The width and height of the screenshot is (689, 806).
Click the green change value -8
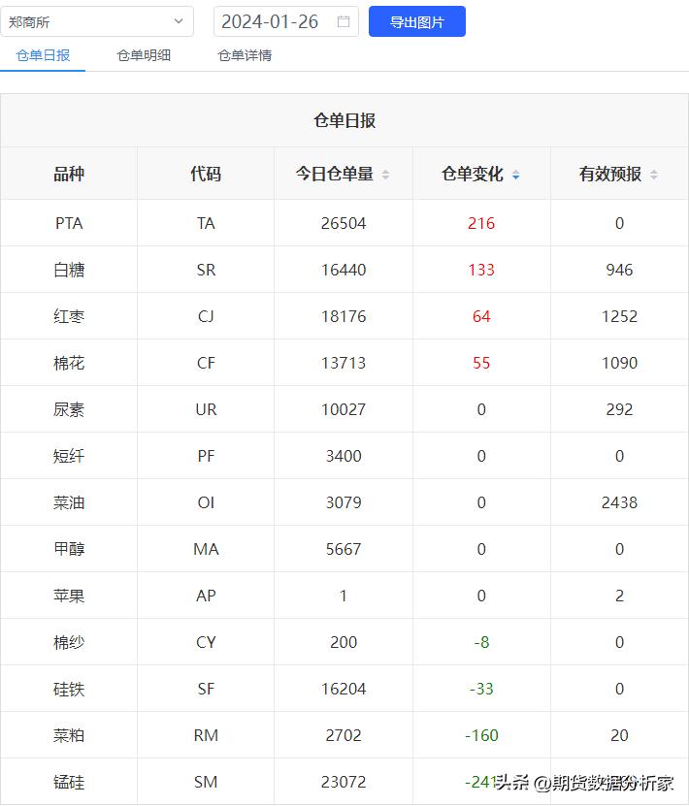[x=481, y=642]
